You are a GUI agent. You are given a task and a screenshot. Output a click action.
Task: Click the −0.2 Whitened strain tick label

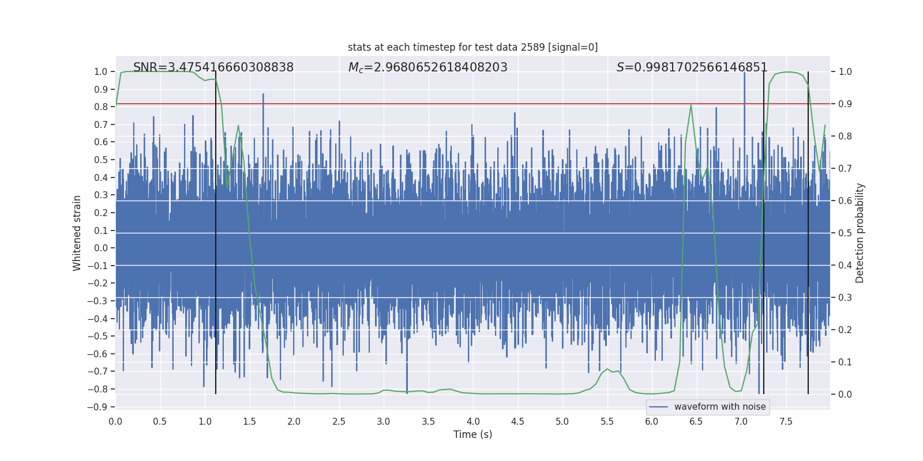[97, 284]
